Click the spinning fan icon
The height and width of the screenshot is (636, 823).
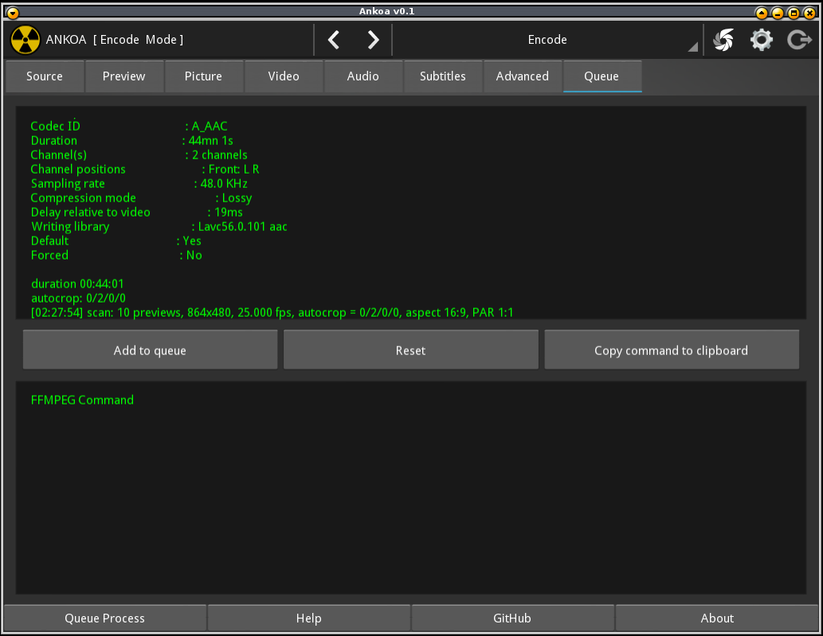[723, 40]
